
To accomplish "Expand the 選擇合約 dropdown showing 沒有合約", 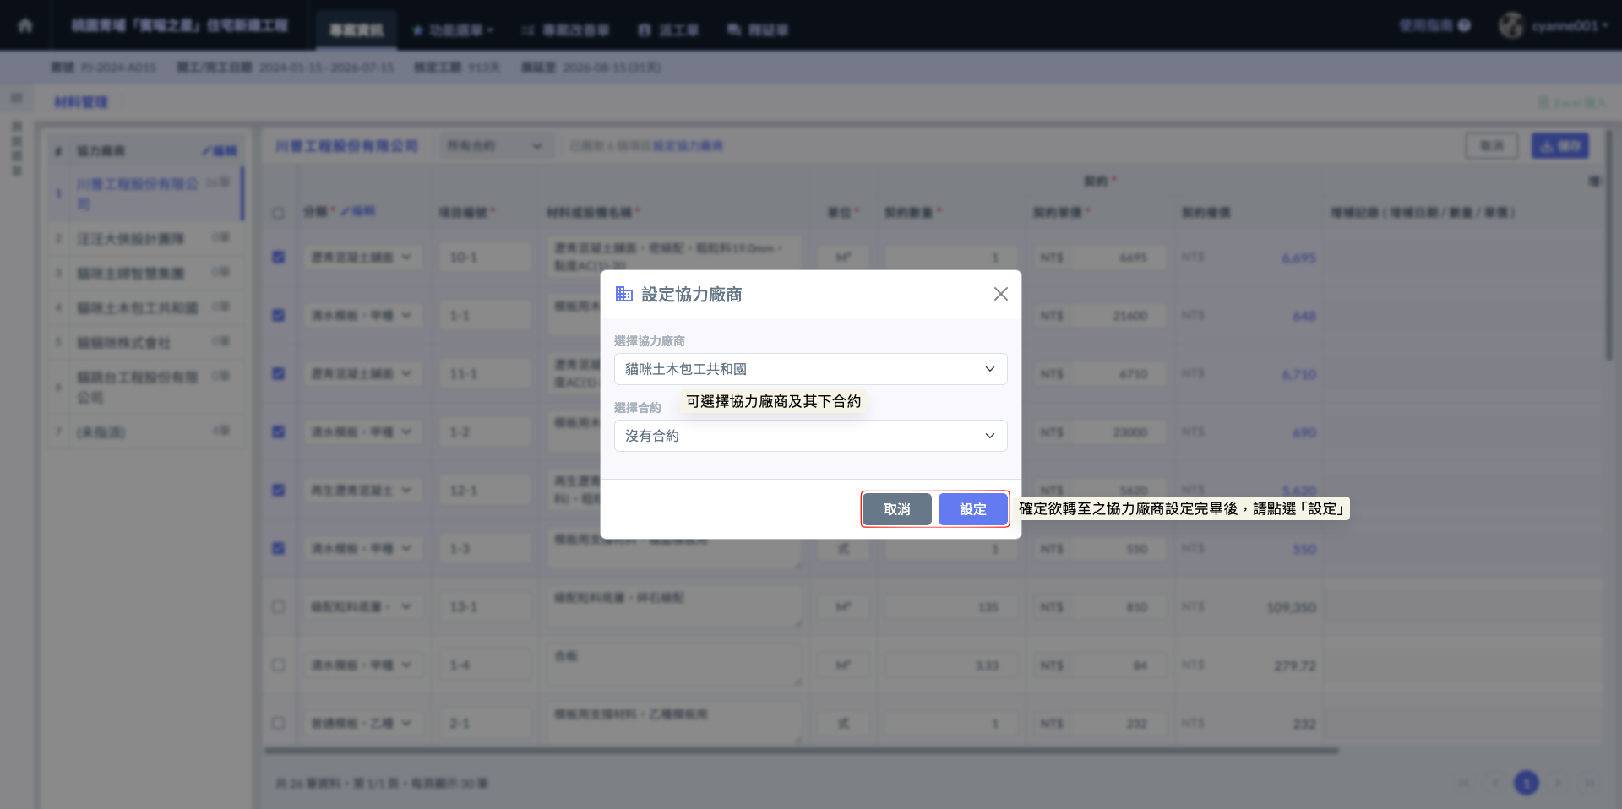I will coord(810,436).
